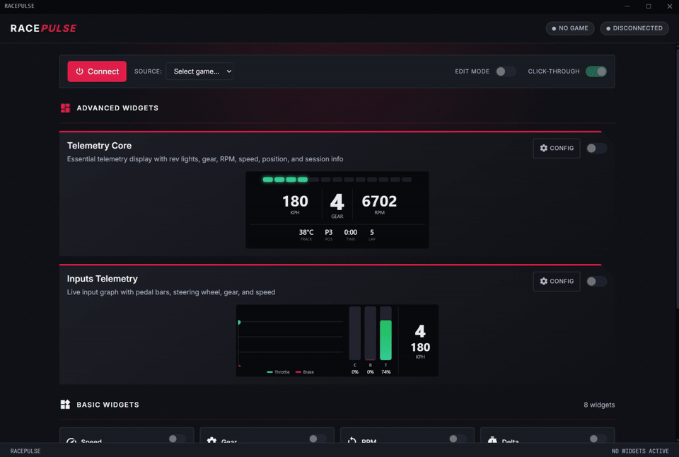Viewport: 679px width, 457px height.
Task: Click the No Game status badge
Action: point(569,28)
